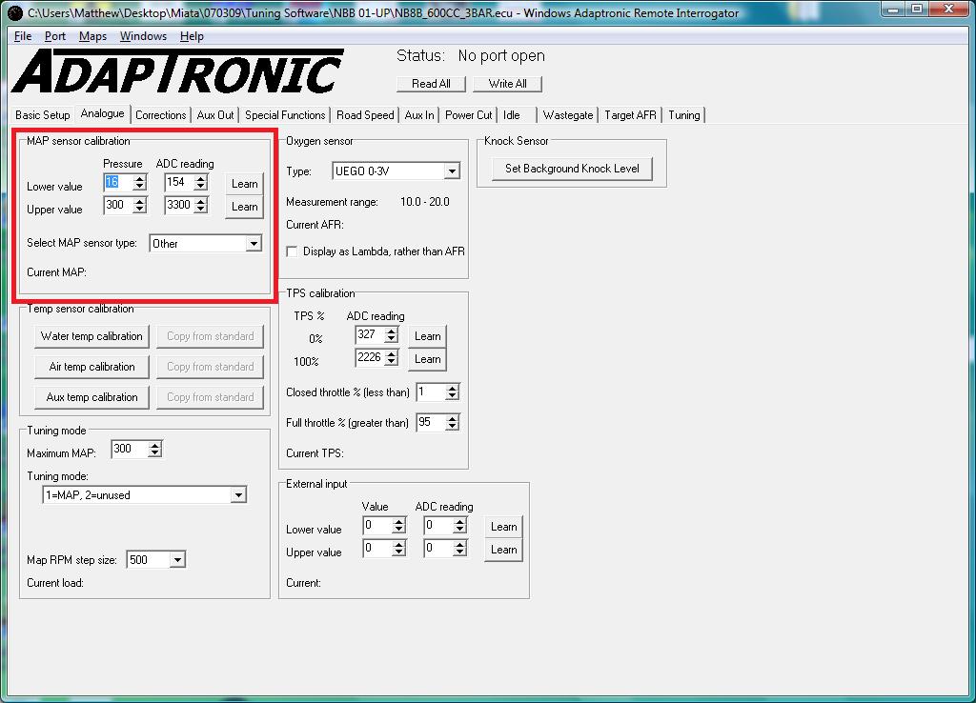
Task: Switch to the Basic Setup tab
Action: (x=42, y=115)
